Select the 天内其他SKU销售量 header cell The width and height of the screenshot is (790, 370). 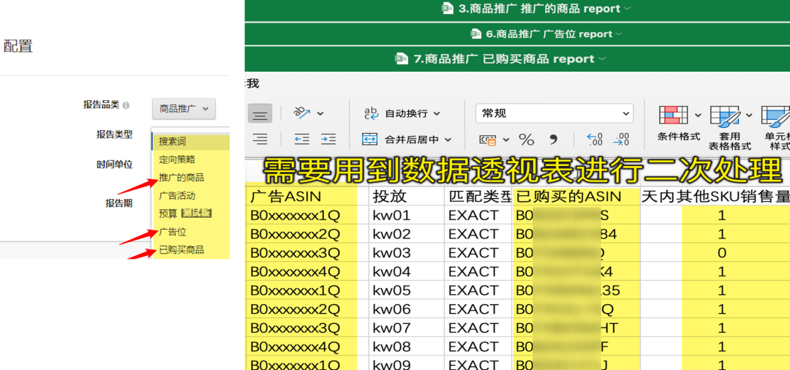coord(715,196)
